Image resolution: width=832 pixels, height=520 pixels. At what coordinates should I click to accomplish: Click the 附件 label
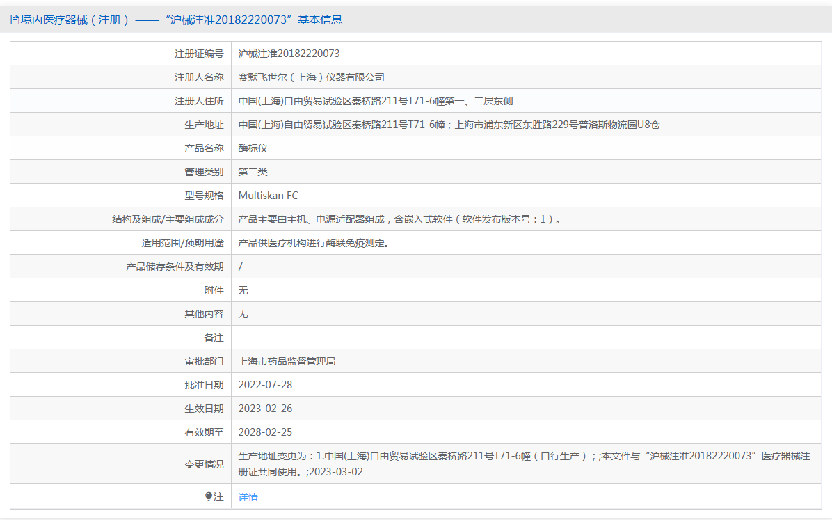[214, 290]
